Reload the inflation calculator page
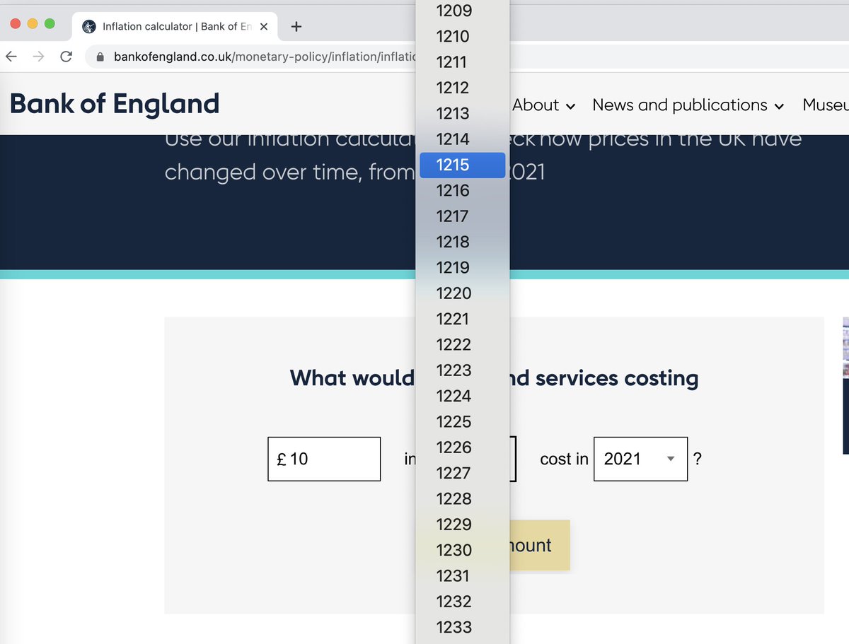 click(66, 55)
